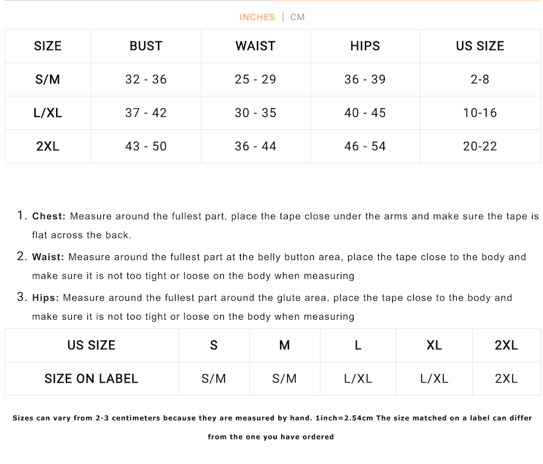Switch to the CM unit tab
Screen dimensions: 543x464
click(x=297, y=17)
